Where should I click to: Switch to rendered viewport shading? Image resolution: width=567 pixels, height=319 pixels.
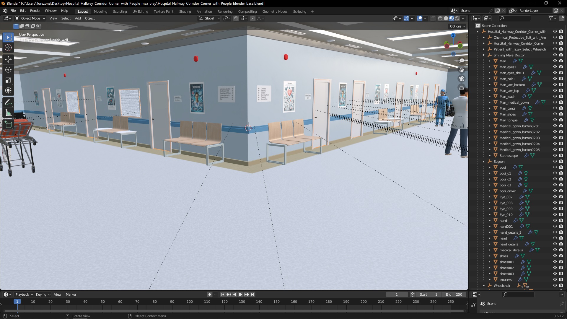click(x=457, y=18)
